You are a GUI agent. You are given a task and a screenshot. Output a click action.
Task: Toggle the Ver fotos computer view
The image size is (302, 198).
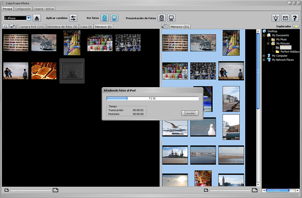[114, 18]
